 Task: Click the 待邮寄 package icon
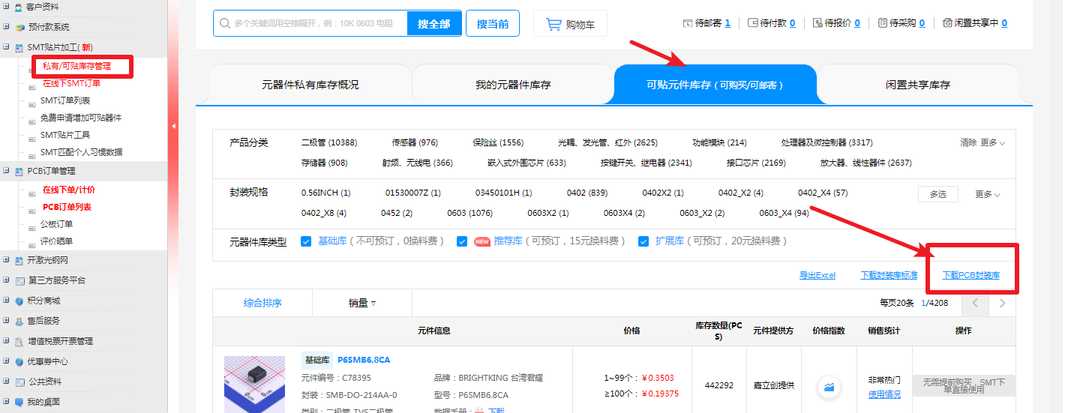689,23
